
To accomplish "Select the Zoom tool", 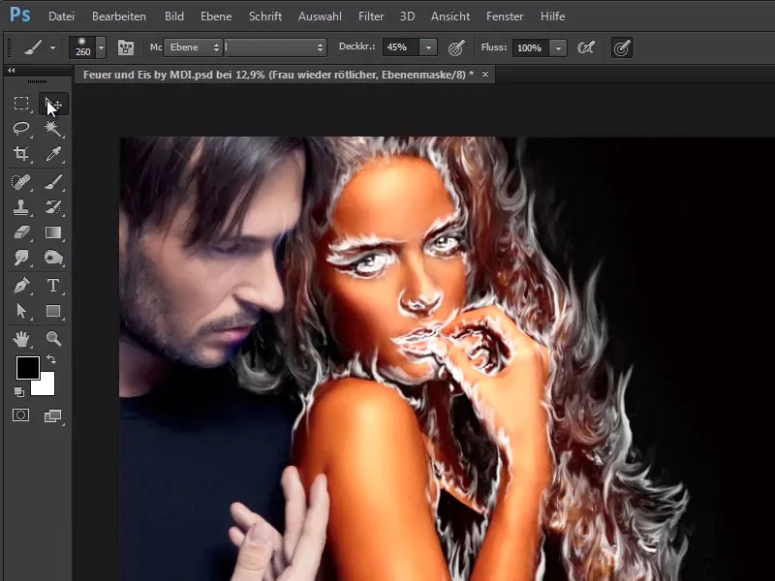I will point(53,339).
